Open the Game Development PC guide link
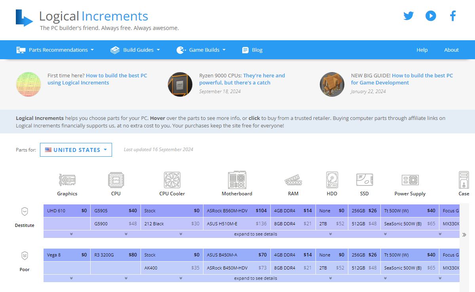Image resolution: width=475 pixels, height=292 pixels. point(402,79)
